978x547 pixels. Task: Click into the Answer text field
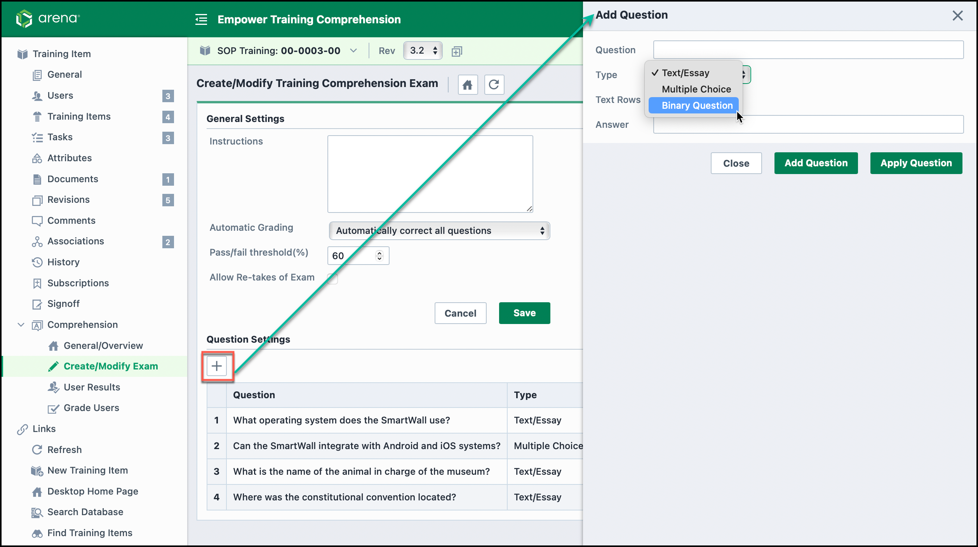pos(808,124)
